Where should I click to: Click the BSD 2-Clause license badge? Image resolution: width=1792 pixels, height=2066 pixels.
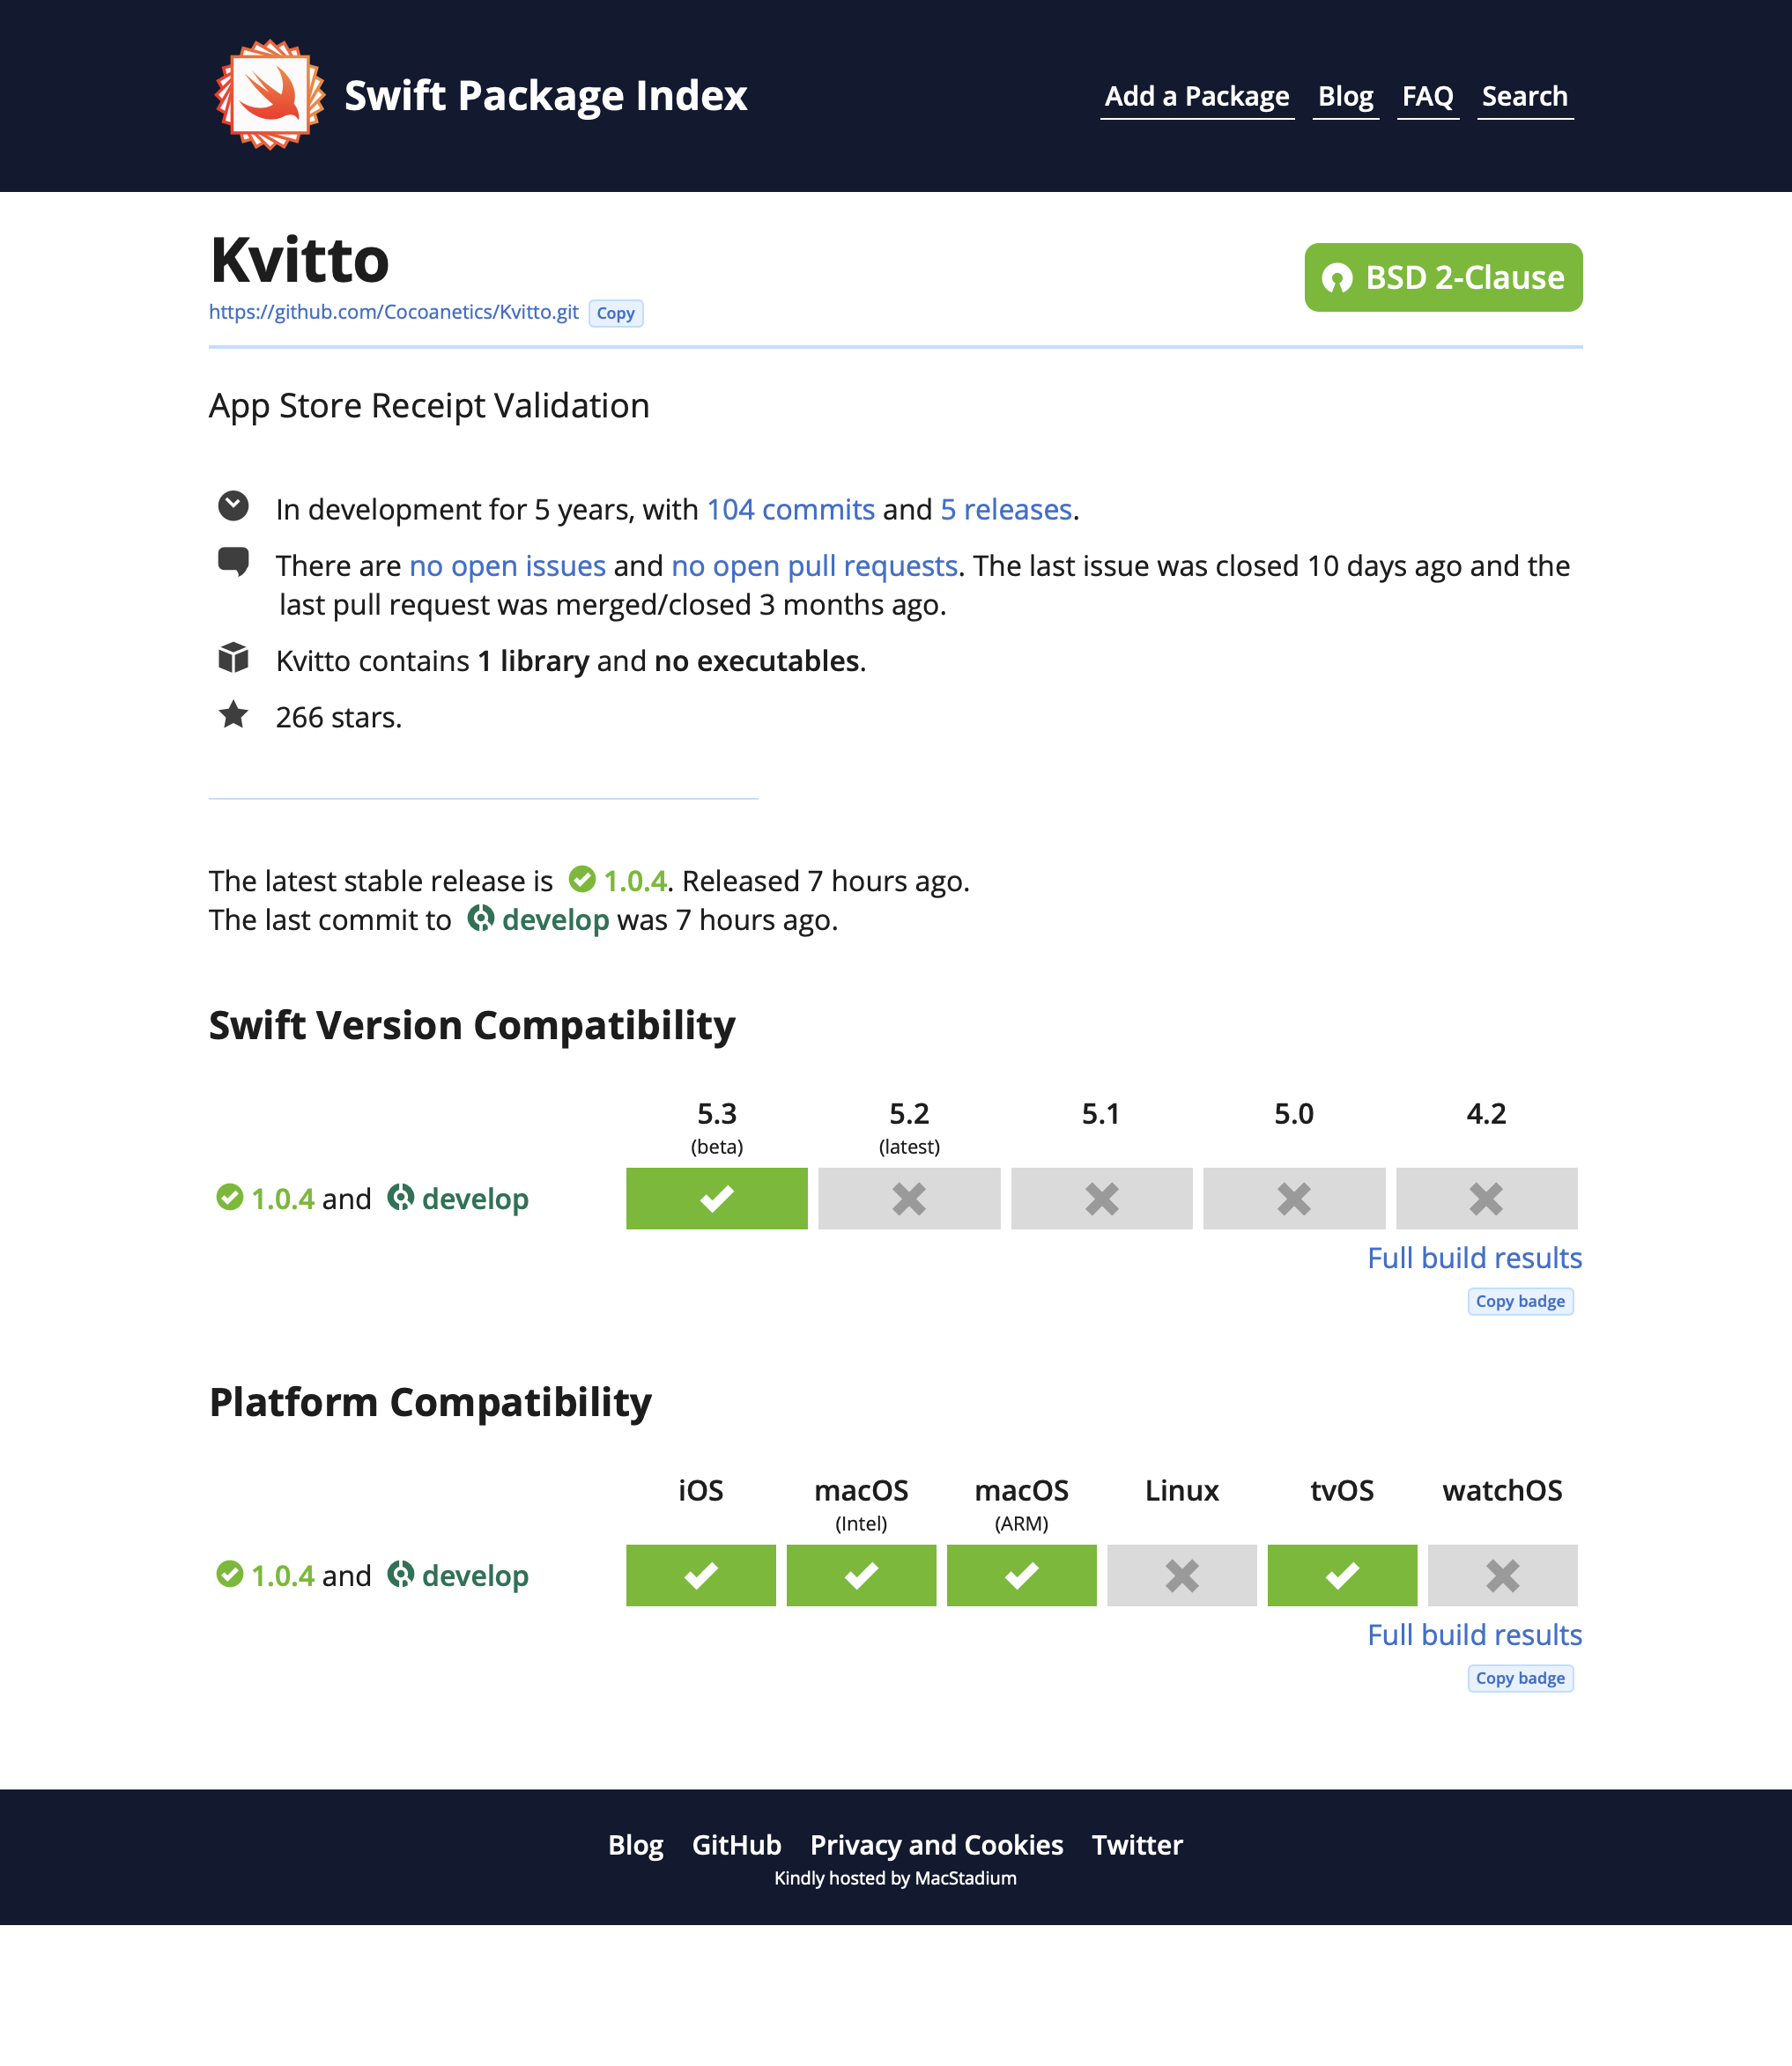tap(1443, 277)
